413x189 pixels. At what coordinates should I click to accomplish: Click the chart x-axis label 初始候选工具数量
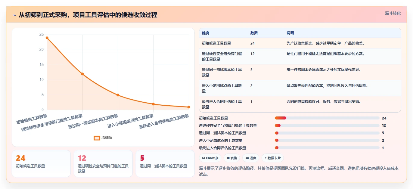coord(32,119)
